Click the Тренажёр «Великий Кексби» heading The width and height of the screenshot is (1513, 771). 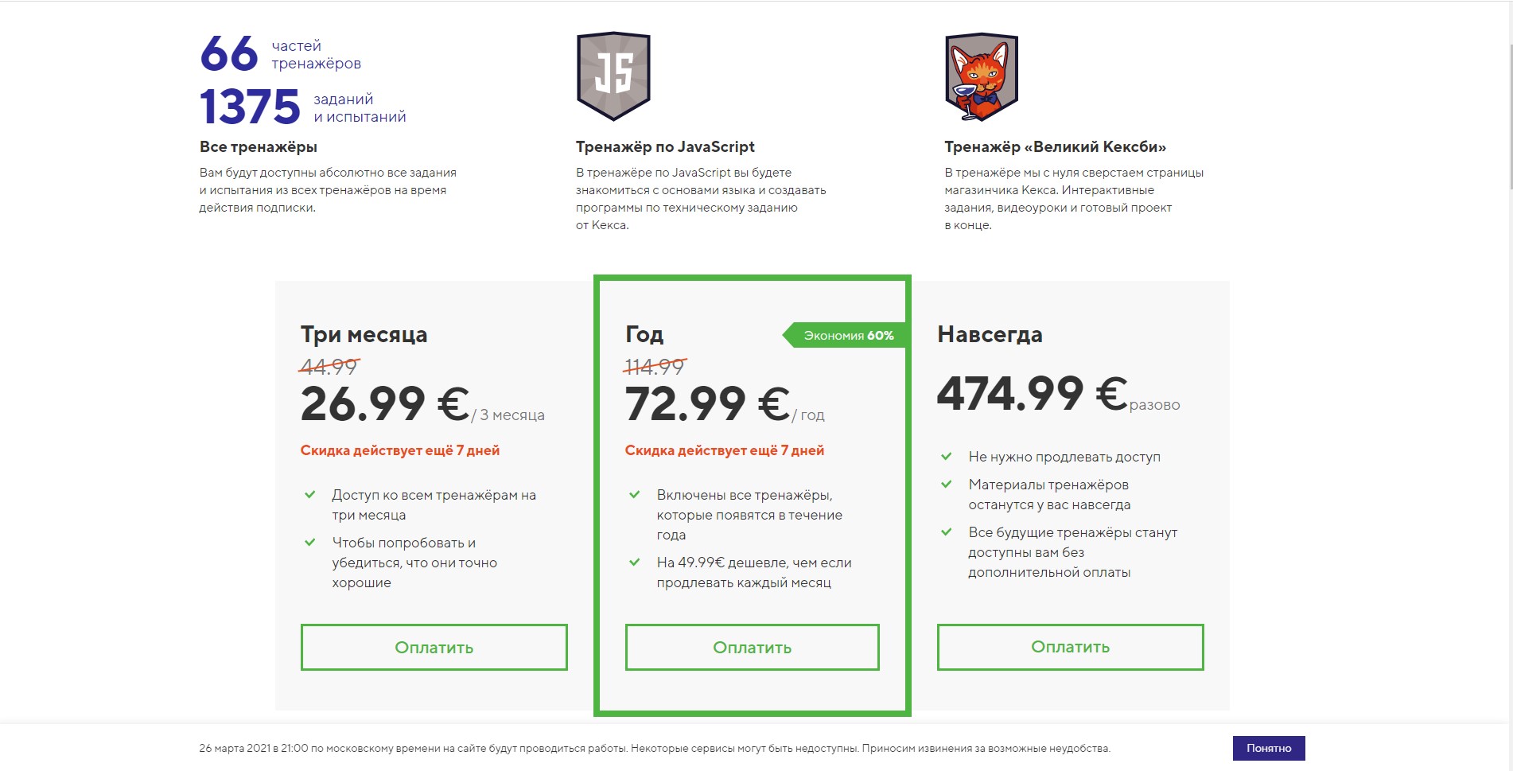(1057, 146)
